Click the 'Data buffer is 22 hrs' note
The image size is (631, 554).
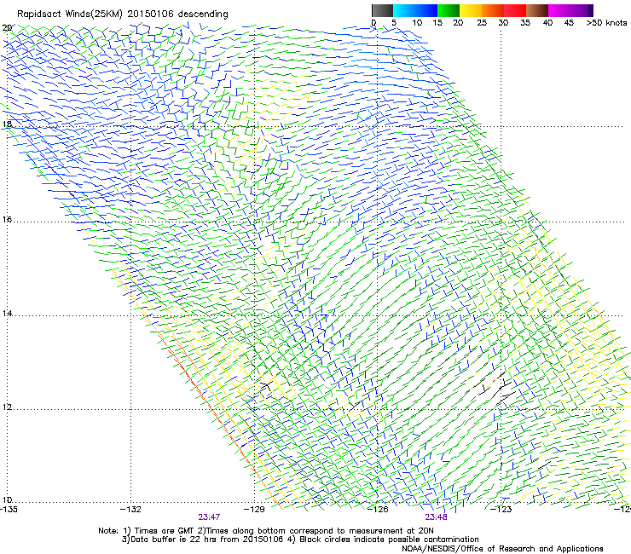[300, 540]
